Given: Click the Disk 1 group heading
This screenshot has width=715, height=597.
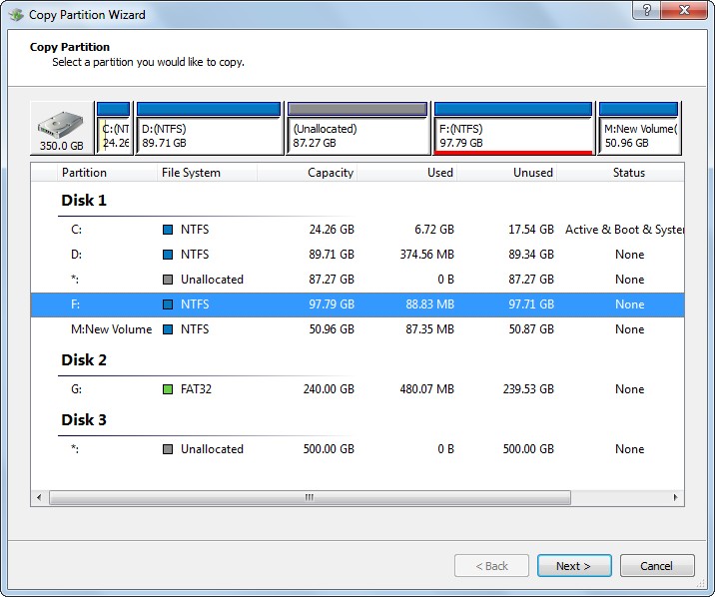Looking at the screenshot, I should (84, 200).
